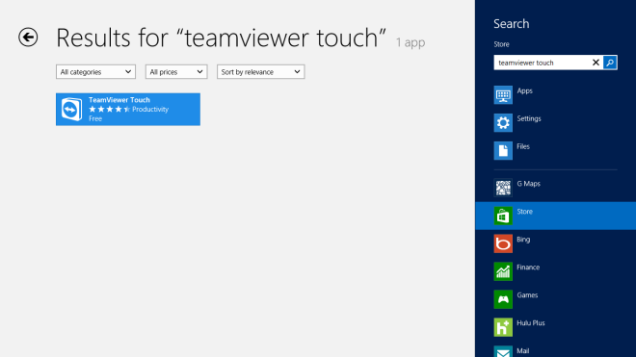The height and width of the screenshot is (357, 636).
Task: Select the Store app entry
Action: [x=555, y=216]
